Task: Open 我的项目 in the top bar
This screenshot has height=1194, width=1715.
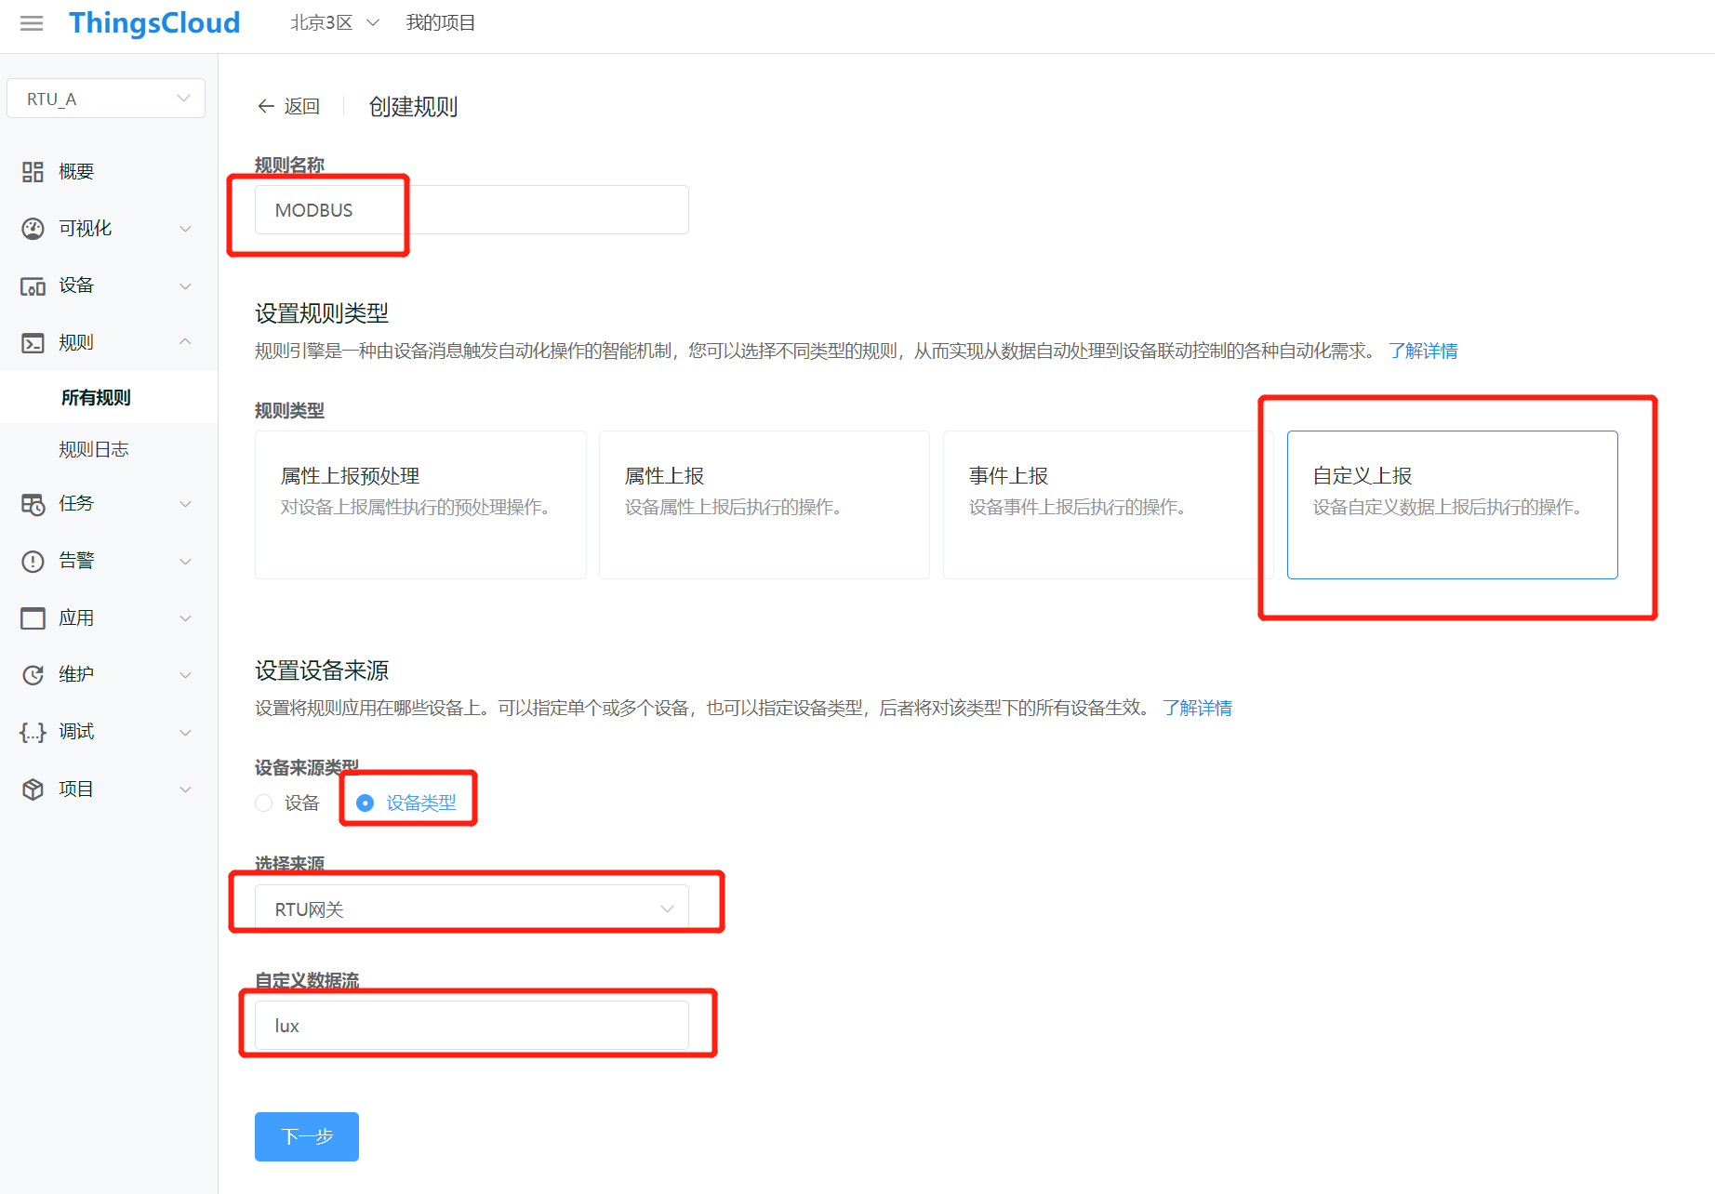Action: coord(440,22)
